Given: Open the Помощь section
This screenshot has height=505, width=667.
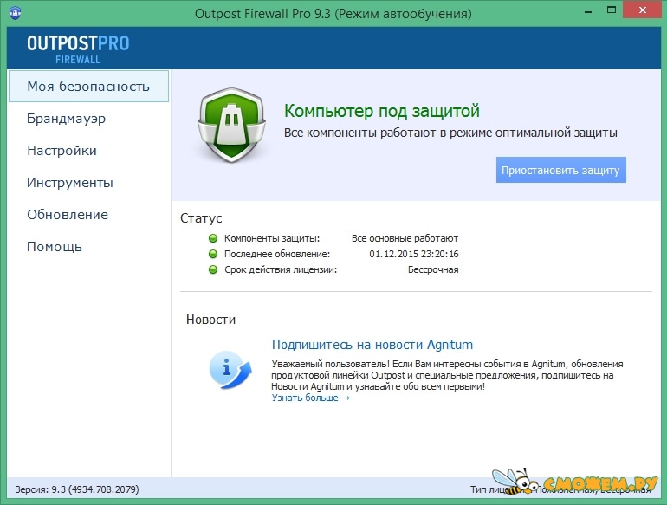Looking at the screenshot, I should 55,247.
